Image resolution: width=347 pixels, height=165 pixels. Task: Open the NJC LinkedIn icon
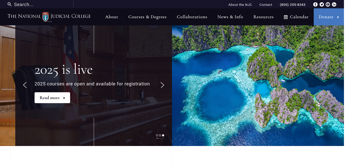(334, 4)
